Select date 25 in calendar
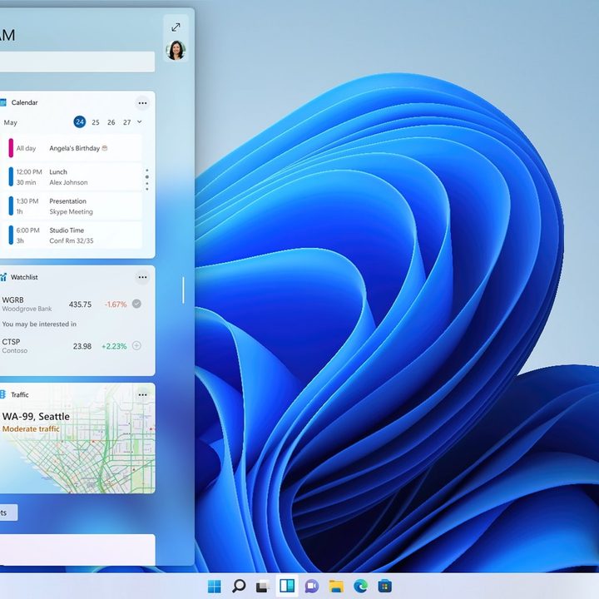The width and height of the screenshot is (599, 599). tap(96, 122)
